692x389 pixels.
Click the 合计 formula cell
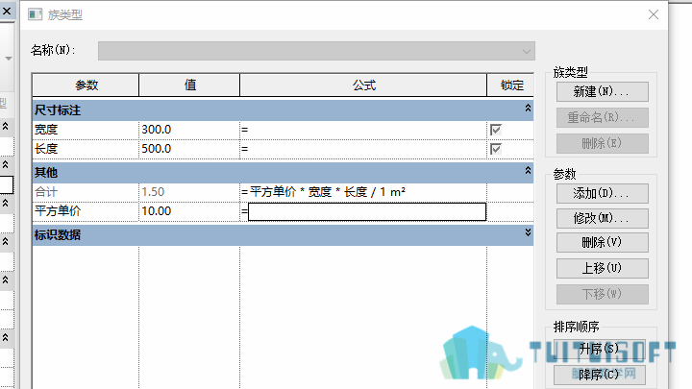tap(363, 192)
